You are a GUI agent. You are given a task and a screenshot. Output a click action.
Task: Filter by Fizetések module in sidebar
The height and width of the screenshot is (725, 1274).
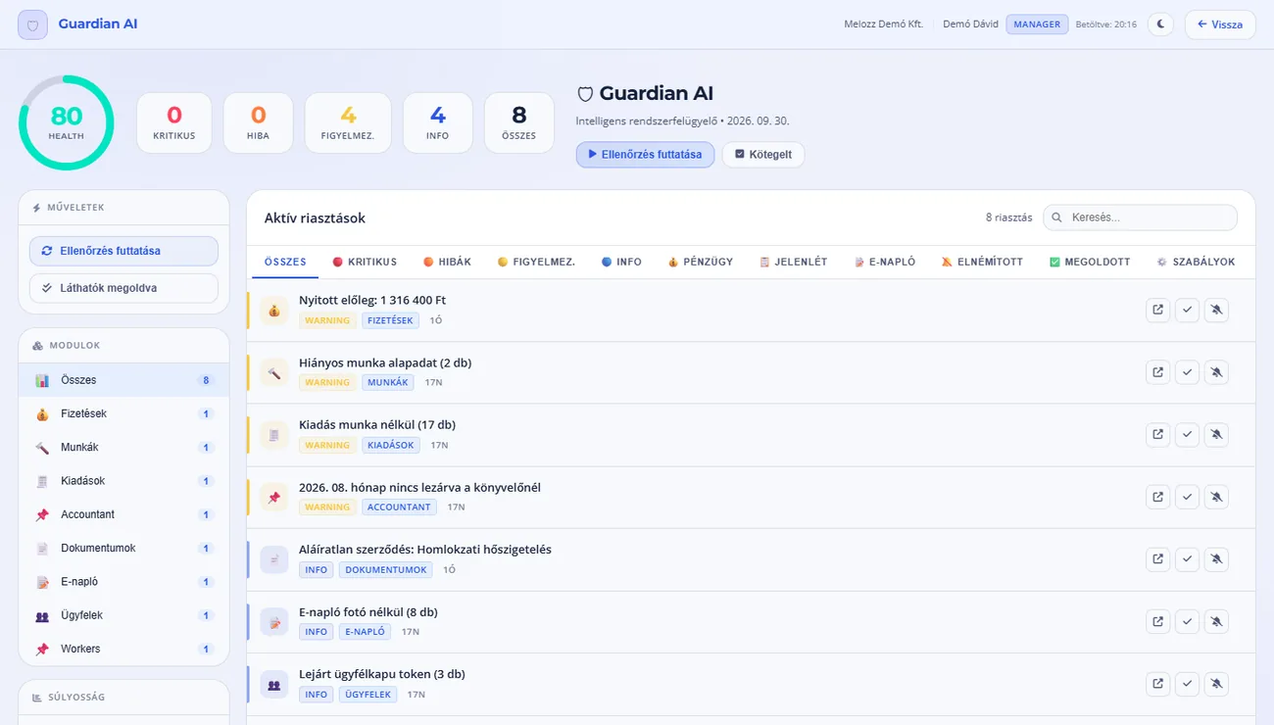[x=123, y=413]
